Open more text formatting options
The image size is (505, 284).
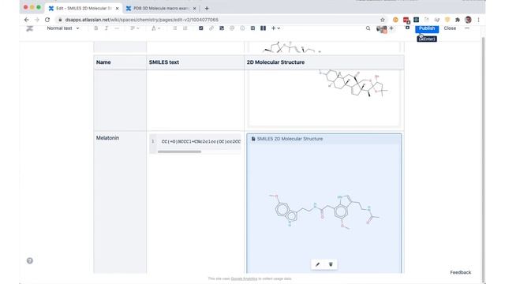(117, 28)
